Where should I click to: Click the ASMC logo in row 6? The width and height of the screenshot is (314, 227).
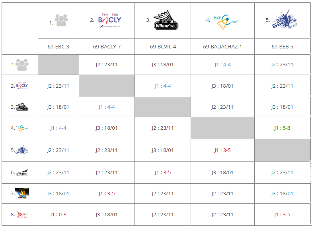pyautogui.click(x=22, y=172)
